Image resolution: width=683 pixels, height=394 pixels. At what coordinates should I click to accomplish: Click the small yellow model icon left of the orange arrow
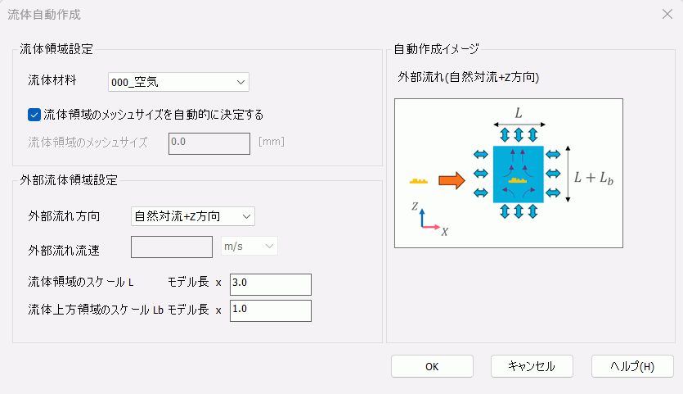pyautogui.click(x=420, y=180)
